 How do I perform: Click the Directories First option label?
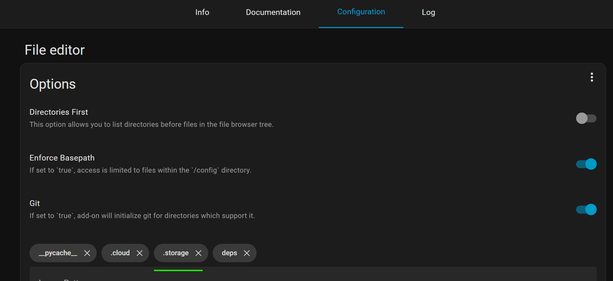click(59, 112)
